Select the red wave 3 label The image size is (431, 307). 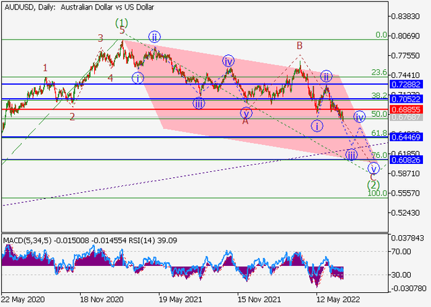[x=100, y=39]
